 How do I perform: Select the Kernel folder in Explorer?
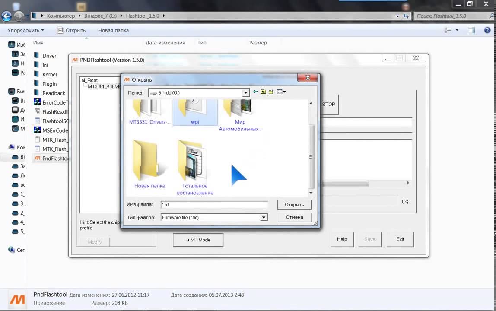click(46, 74)
